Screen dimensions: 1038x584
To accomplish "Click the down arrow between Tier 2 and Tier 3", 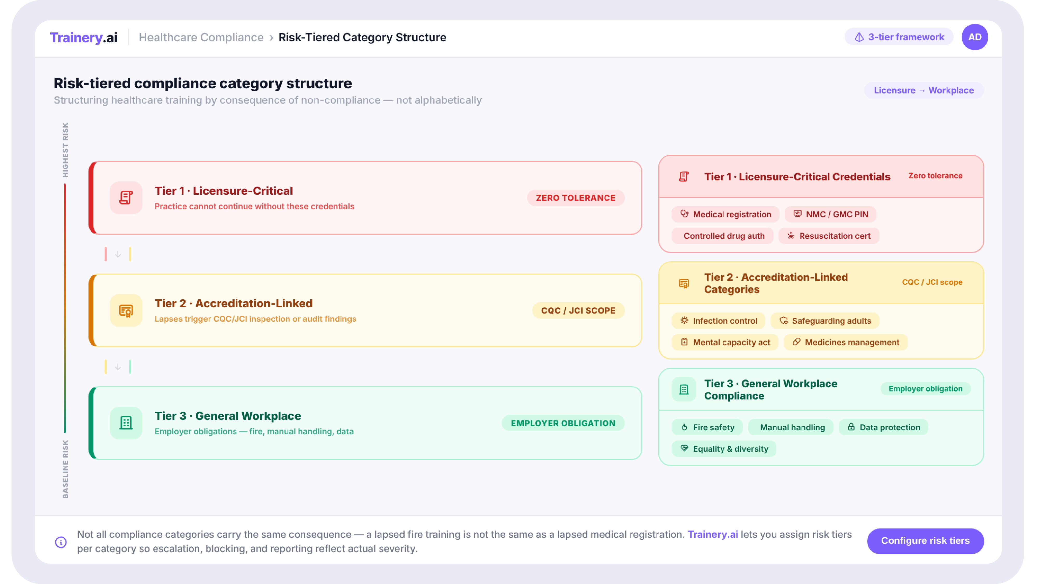I will (118, 367).
